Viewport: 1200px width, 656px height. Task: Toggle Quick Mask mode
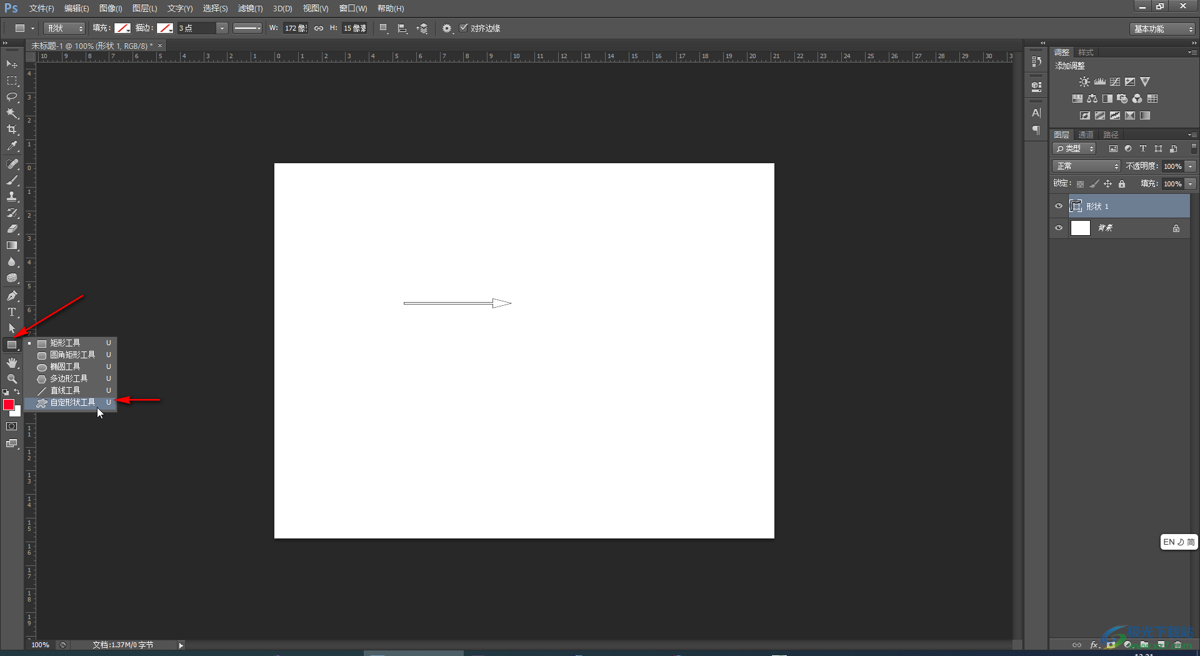pos(12,426)
